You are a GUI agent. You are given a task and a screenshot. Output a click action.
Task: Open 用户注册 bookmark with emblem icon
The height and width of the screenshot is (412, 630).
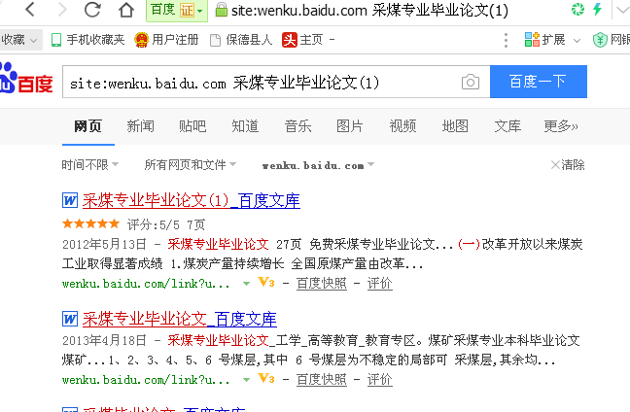click(x=166, y=40)
